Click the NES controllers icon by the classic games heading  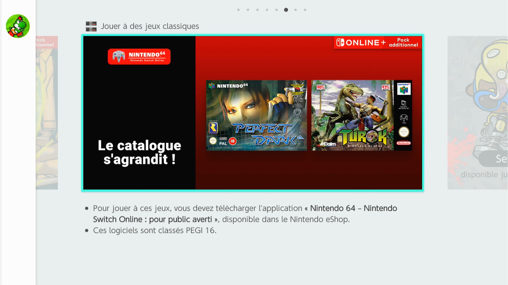pos(91,26)
